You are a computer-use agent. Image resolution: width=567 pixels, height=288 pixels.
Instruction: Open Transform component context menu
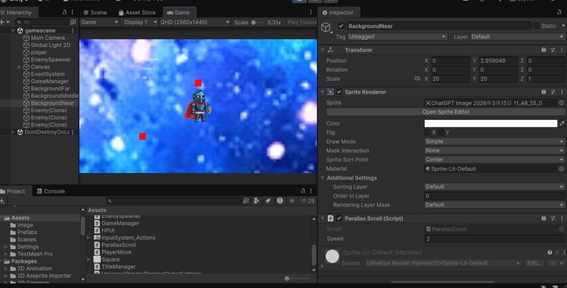[562, 50]
